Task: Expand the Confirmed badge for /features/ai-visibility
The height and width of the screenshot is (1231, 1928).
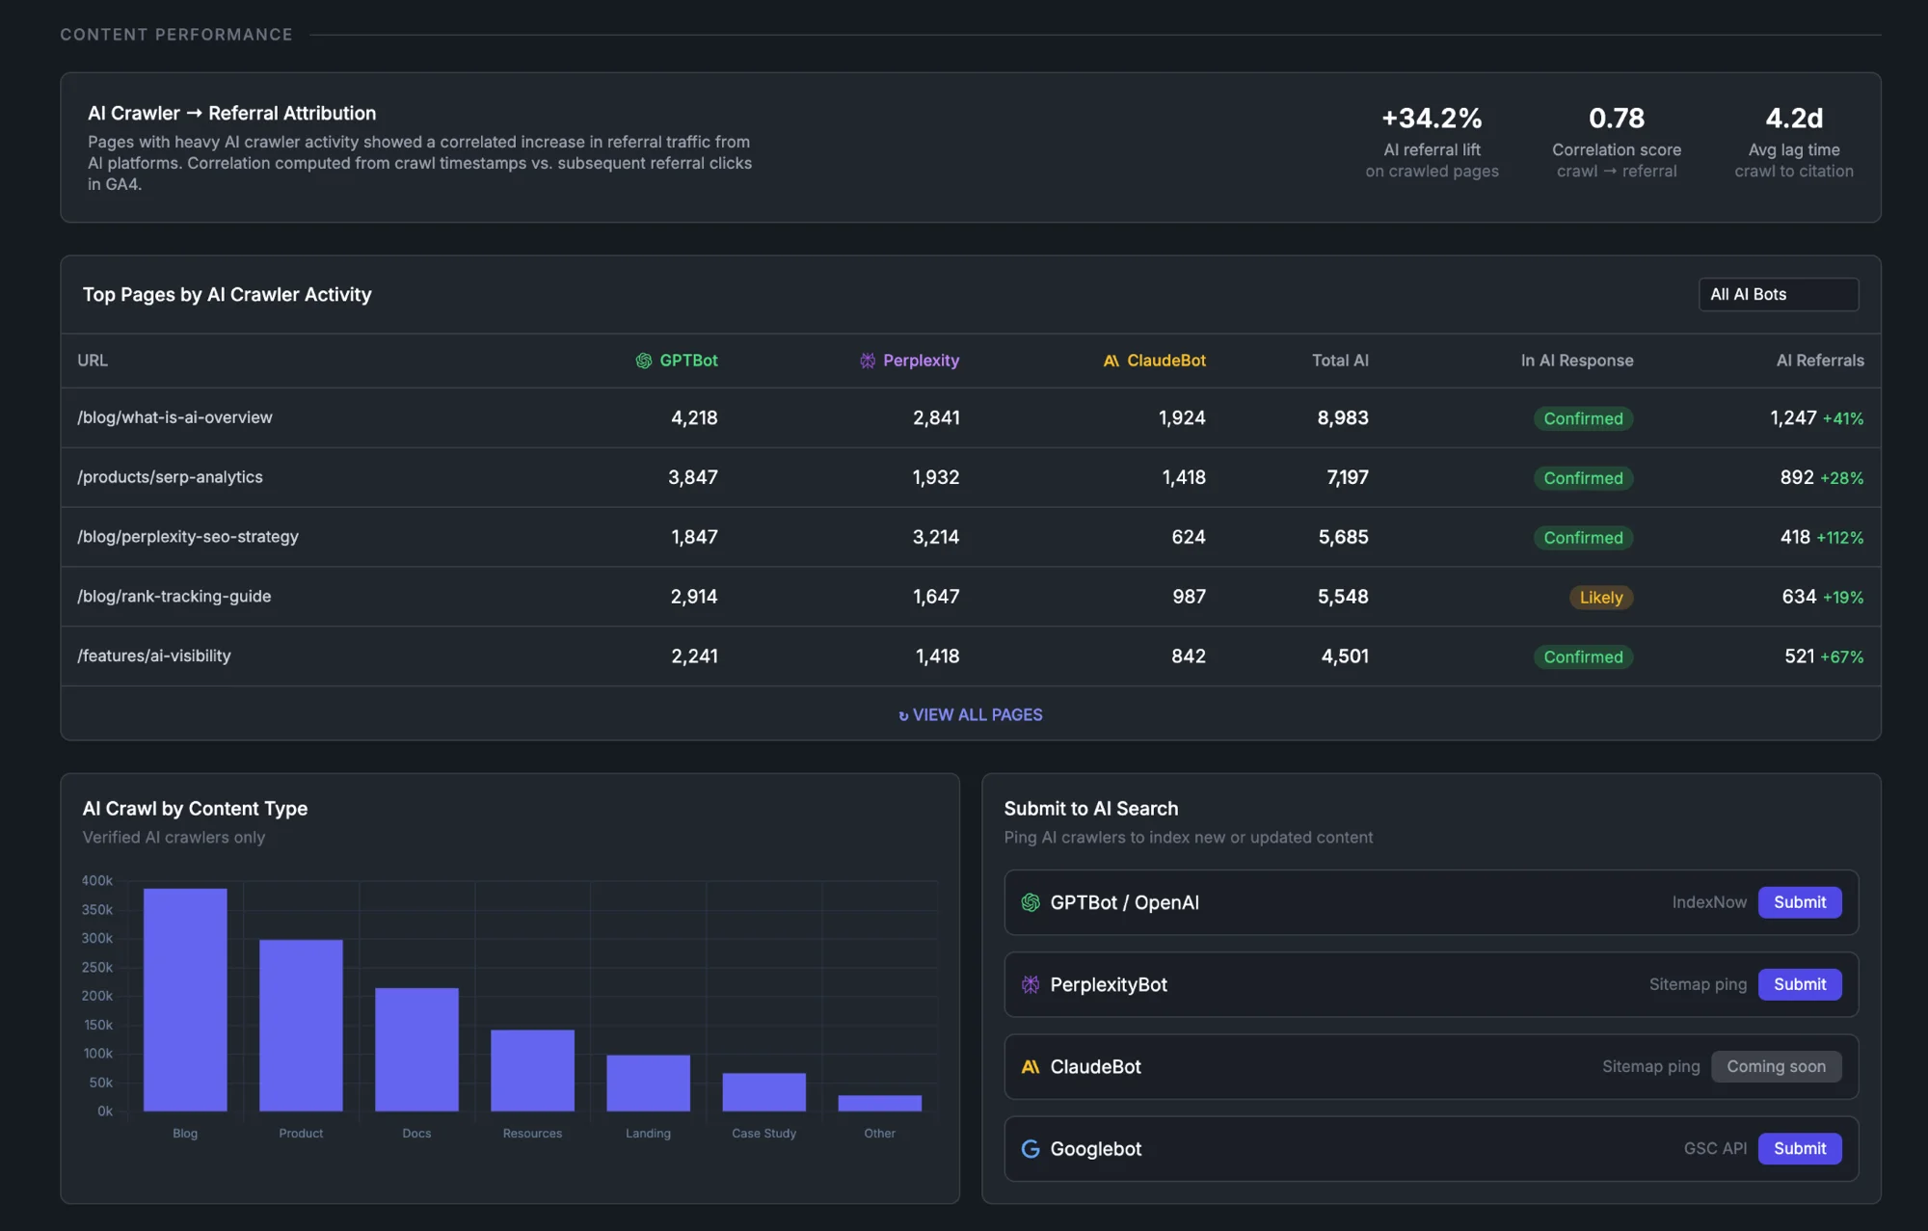Action: (x=1583, y=656)
